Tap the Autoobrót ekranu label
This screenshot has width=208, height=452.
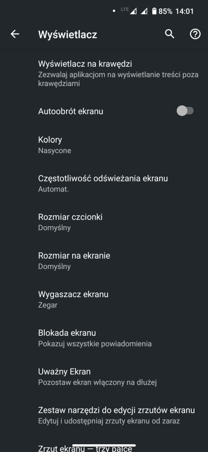tap(71, 111)
